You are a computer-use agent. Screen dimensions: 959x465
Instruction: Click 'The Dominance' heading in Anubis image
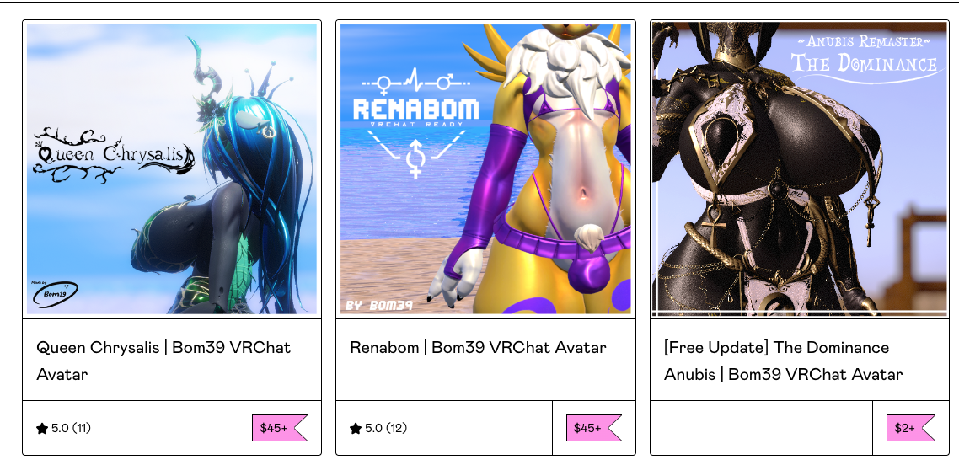point(865,63)
